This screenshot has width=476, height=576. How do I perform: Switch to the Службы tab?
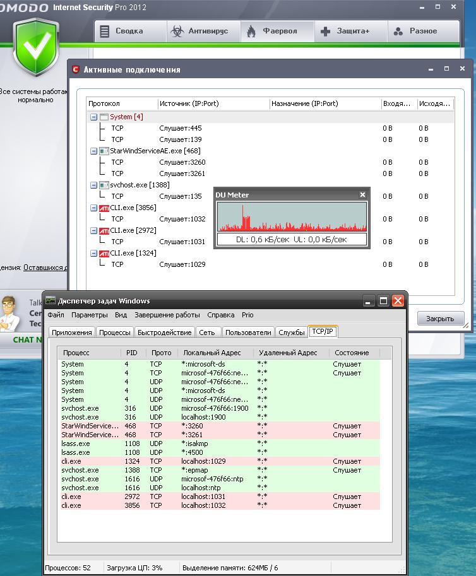tap(292, 332)
